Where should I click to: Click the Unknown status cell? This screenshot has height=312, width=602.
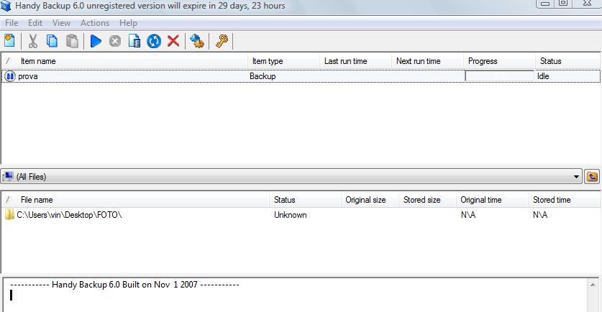pos(291,215)
